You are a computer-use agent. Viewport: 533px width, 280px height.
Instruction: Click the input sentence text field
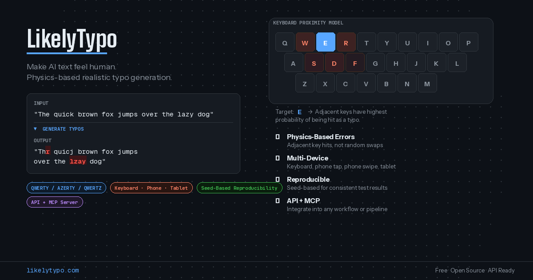[124, 114]
